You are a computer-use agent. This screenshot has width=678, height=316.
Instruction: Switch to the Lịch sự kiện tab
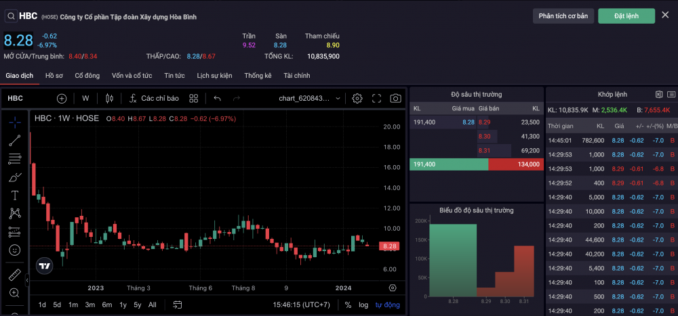click(214, 76)
